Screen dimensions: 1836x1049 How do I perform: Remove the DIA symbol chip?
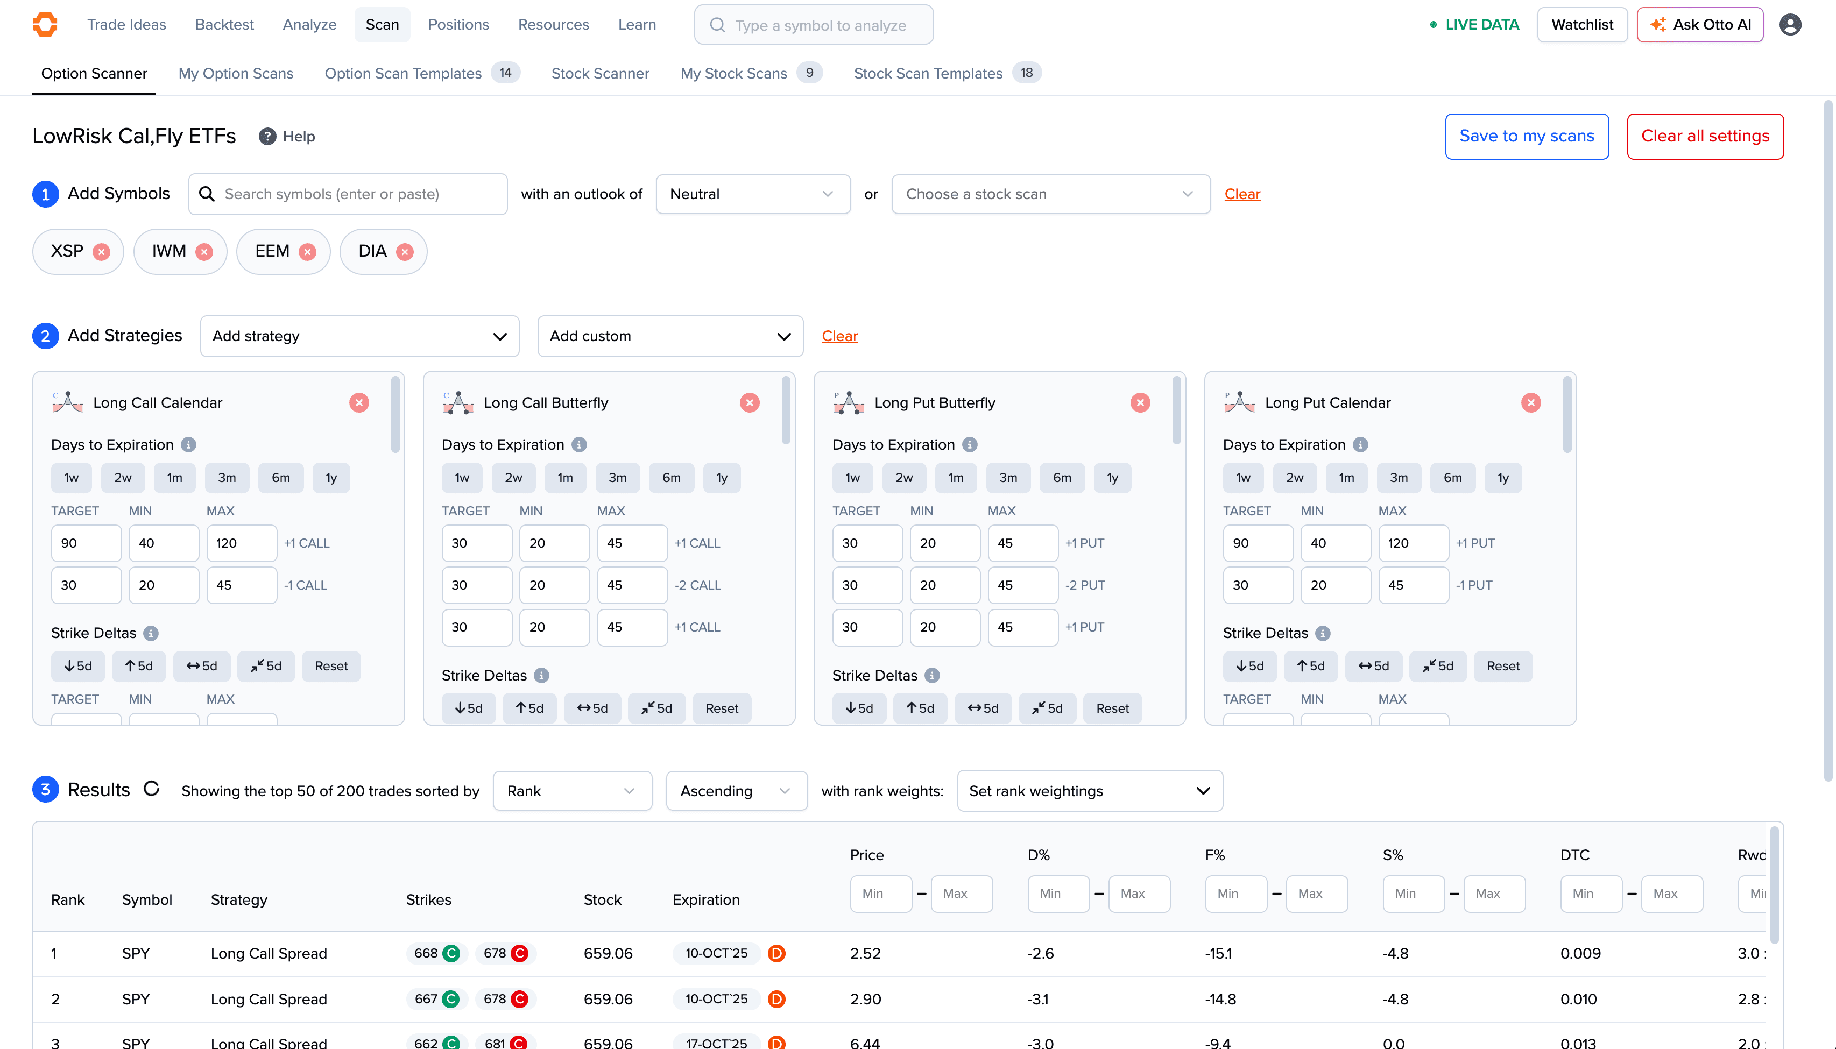tap(405, 251)
